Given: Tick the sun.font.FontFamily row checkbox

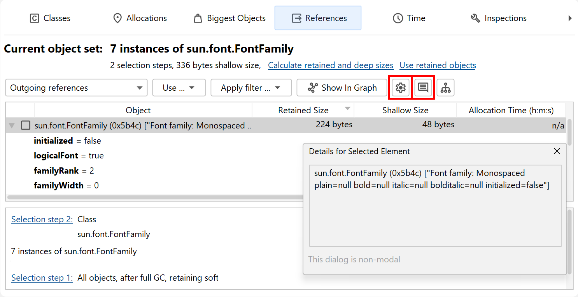Looking at the screenshot, I should pyautogui.click(x=26, y=125).
